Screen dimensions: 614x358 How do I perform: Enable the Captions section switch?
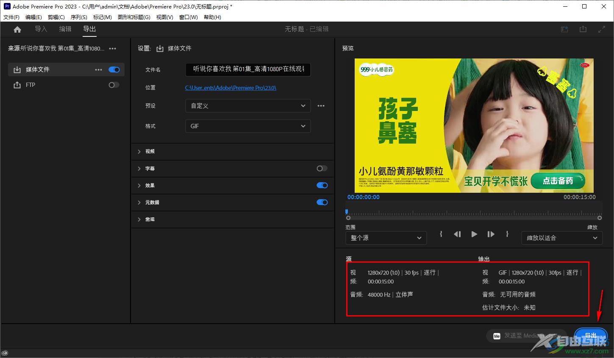click(x=322, y=168)
